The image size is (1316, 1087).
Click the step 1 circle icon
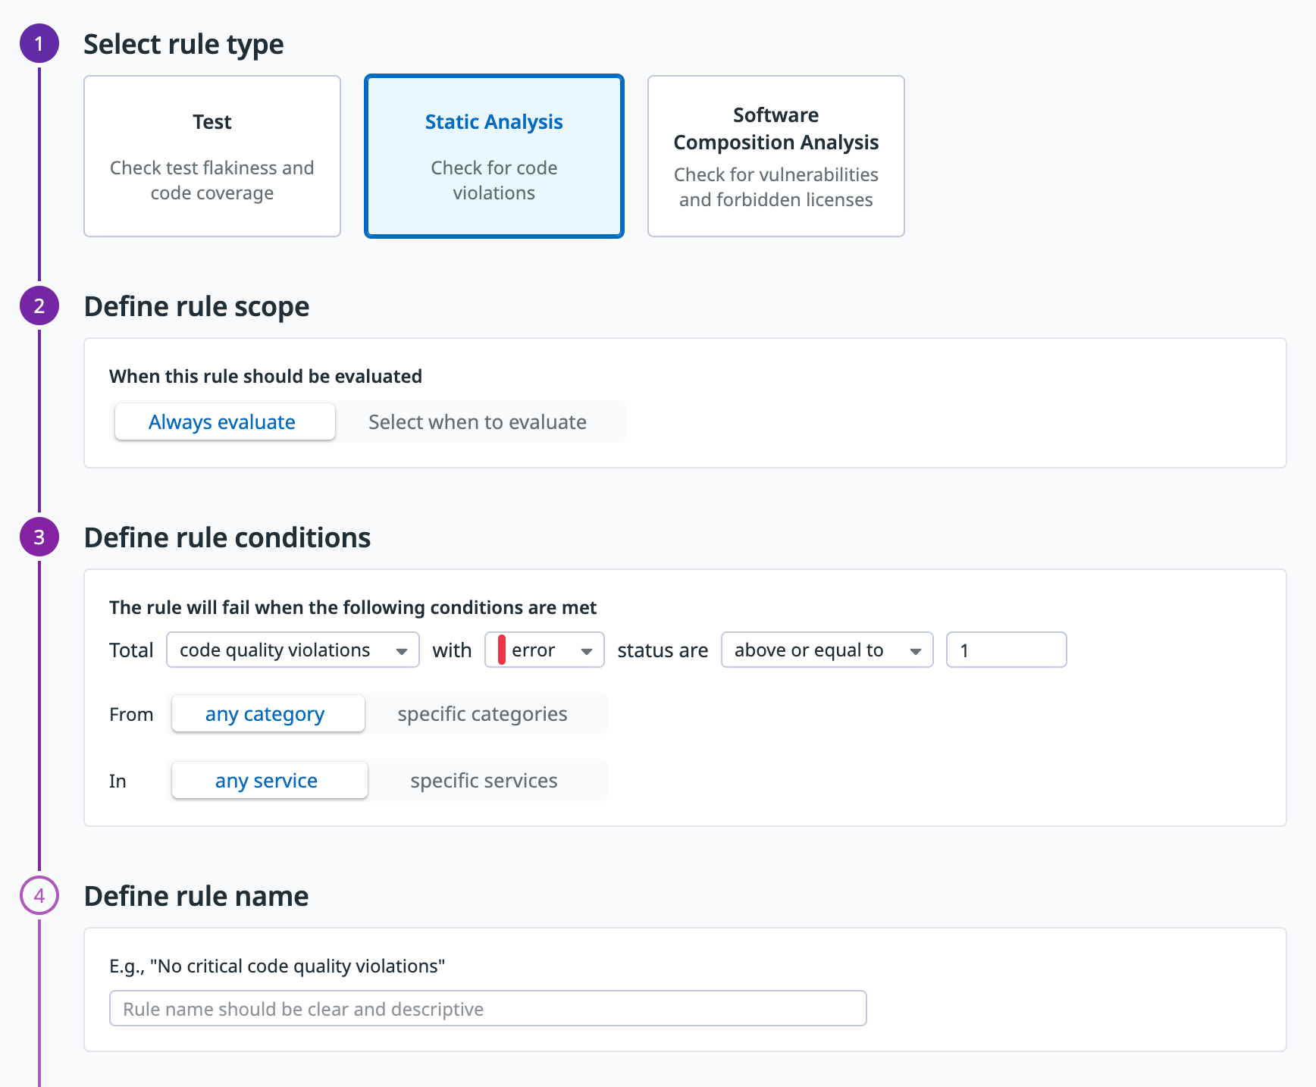point(39,44)
